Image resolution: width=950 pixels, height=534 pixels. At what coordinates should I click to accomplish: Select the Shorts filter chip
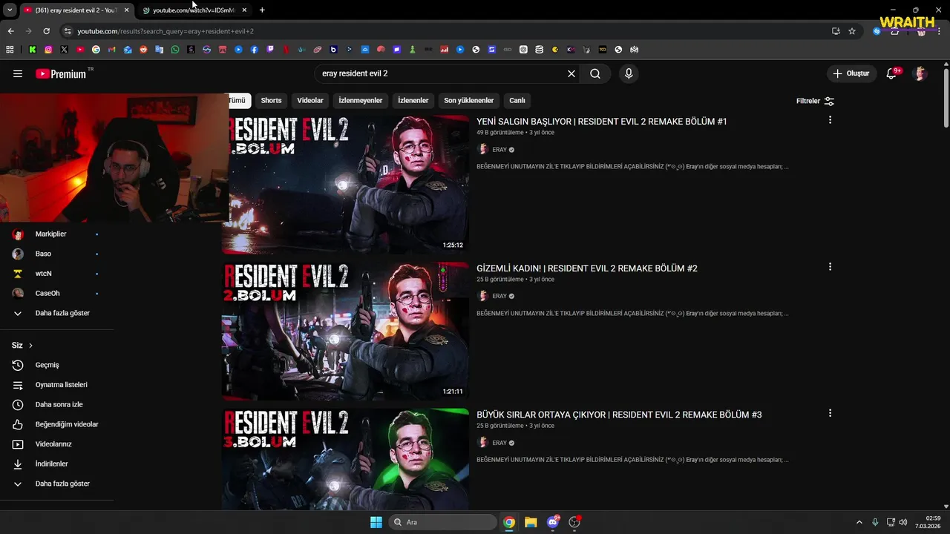point(271,100)
